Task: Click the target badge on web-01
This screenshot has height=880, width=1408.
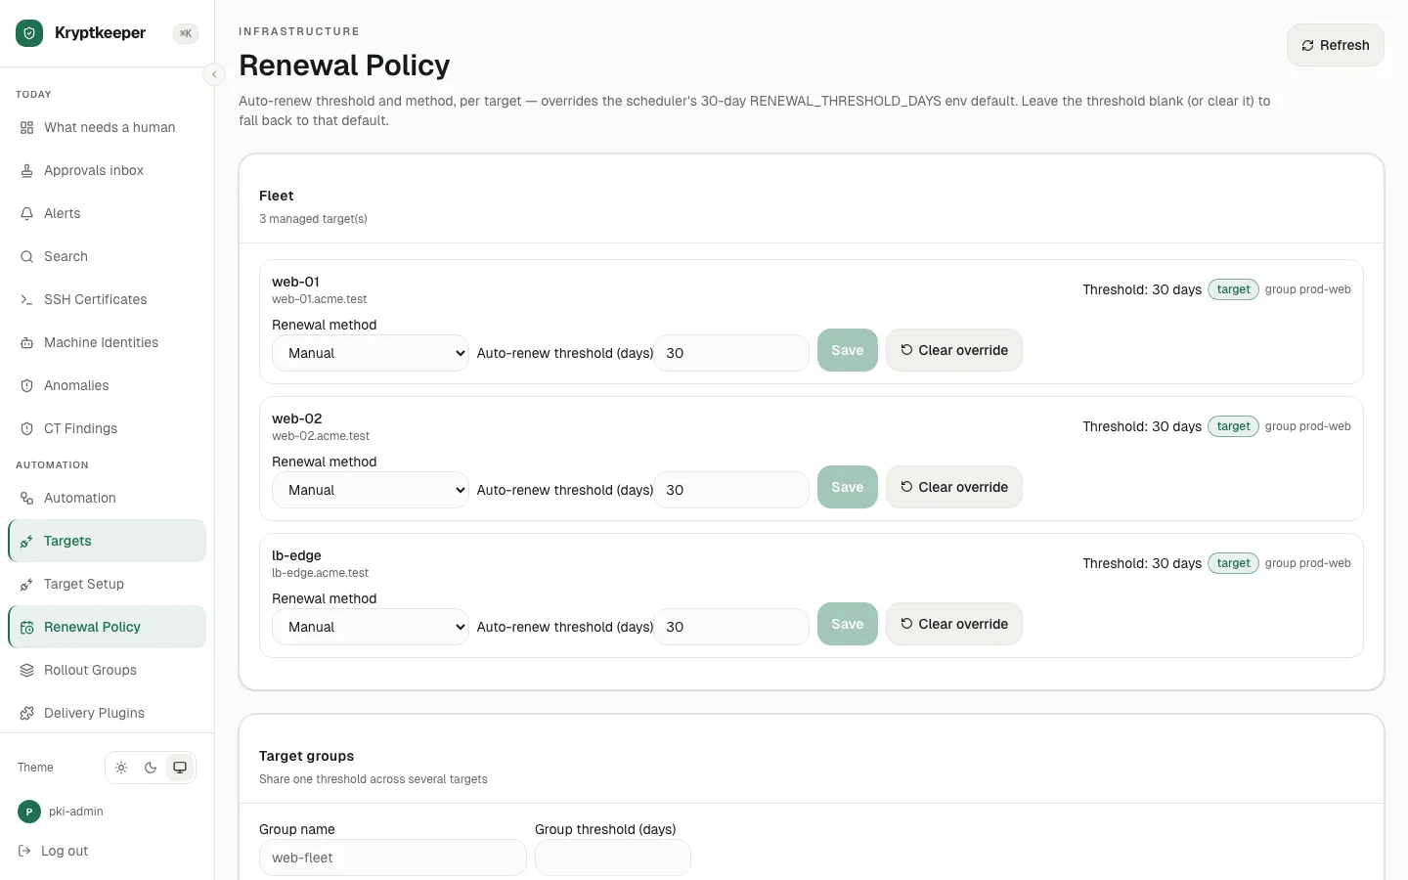Action: click(1234, 289)
